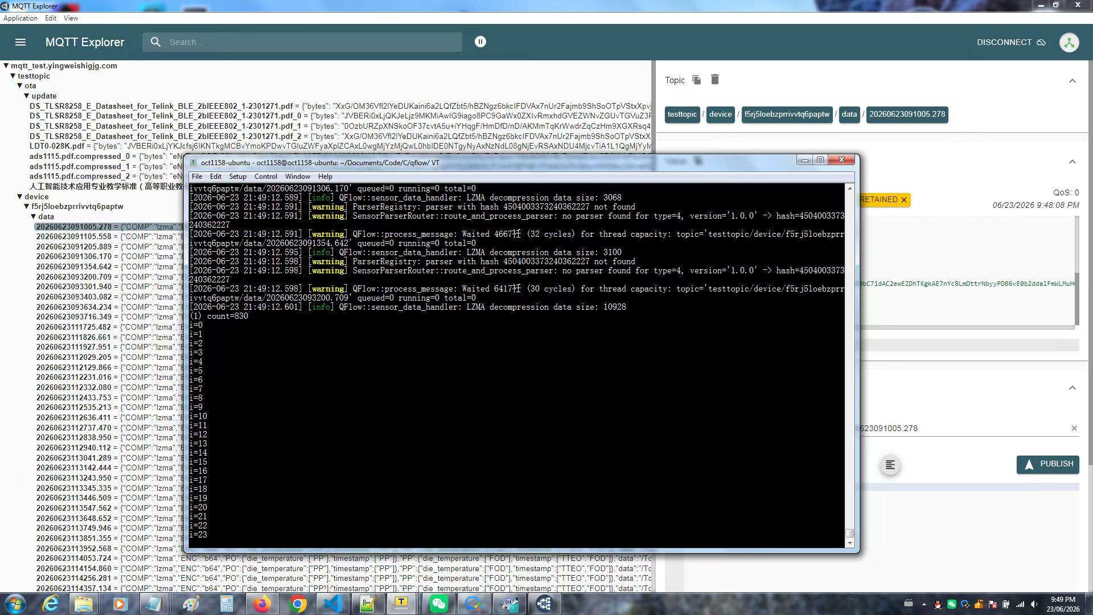
Task: Switch to Google Chrome in taskbar
Action: [298, 604]
